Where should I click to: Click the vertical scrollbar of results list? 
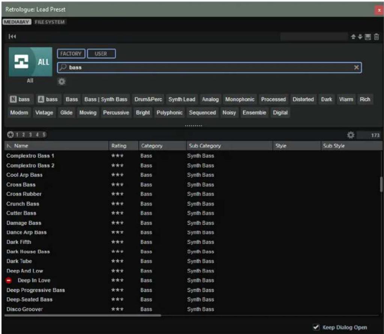(x=381, y=185)
